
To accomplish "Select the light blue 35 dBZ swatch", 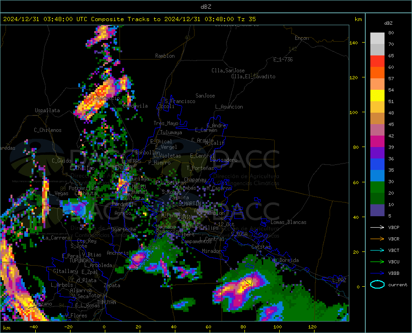I will (377, 176).
